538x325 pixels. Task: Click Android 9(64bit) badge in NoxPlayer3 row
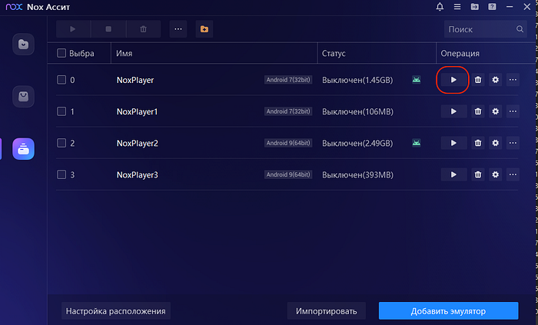pyautogui.click(x=288, y=174)
